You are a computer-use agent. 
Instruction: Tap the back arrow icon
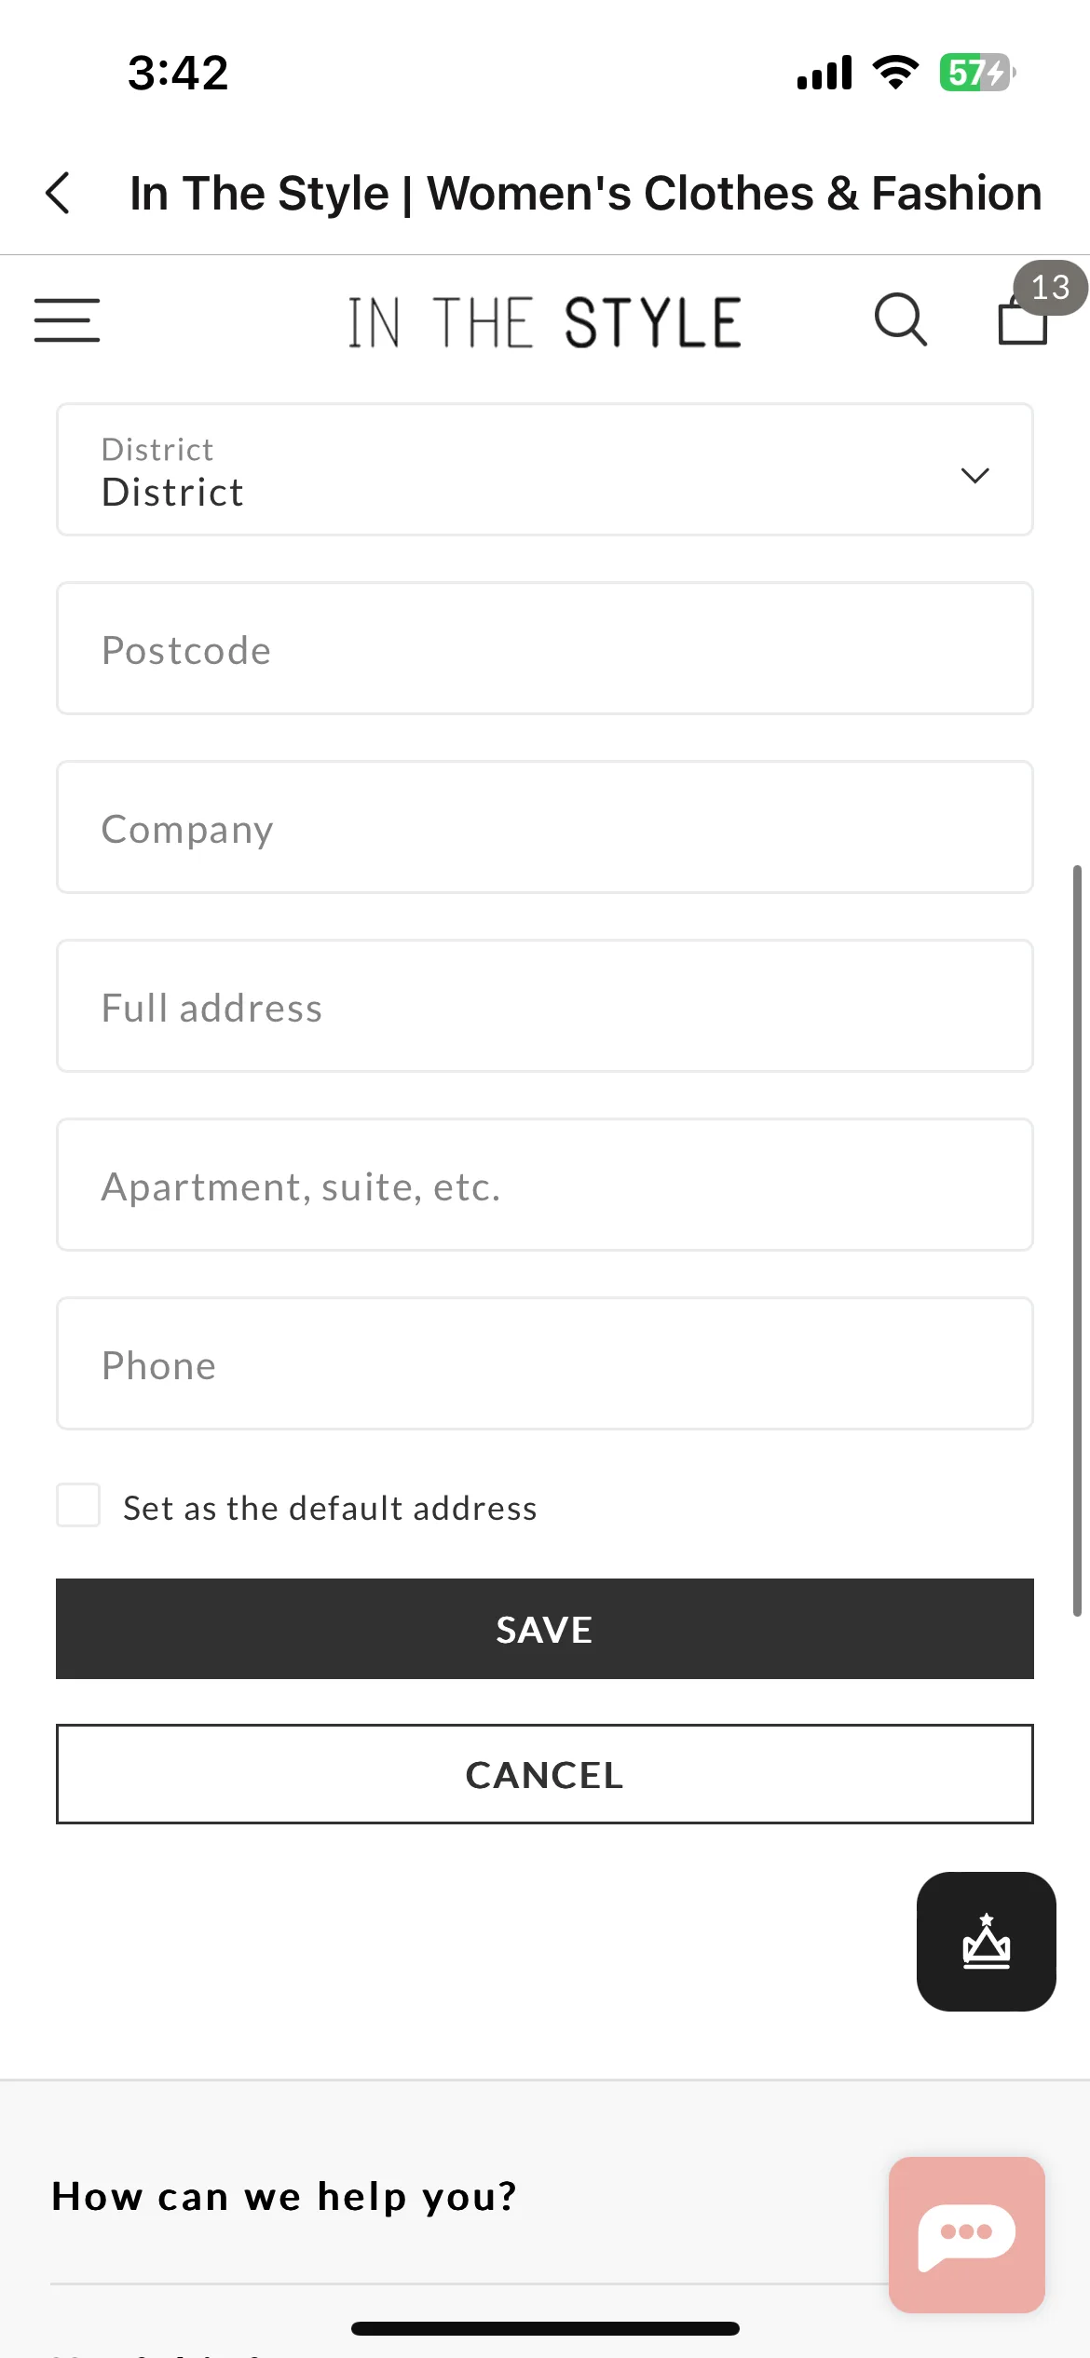(58, 193)
